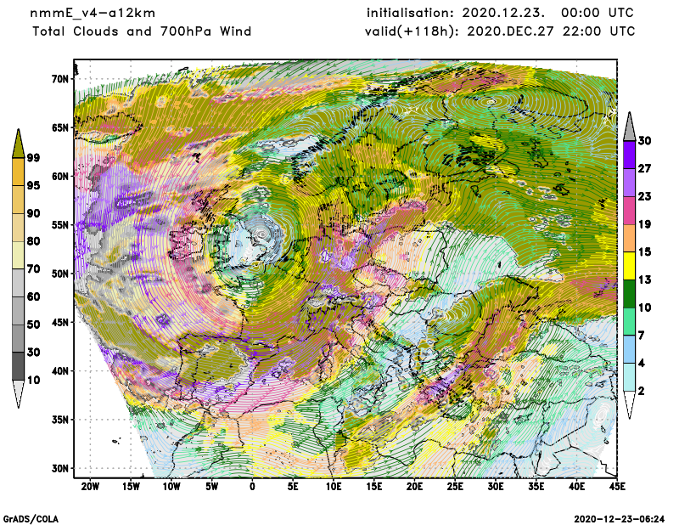Pick the pink 19–23 wind legend swatch

629,211
